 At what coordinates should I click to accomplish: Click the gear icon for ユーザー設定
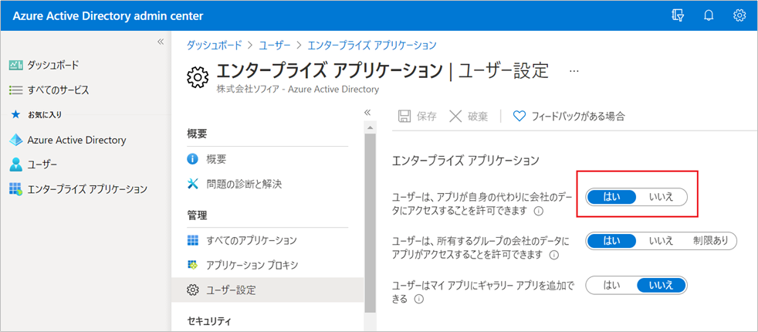coord(193,290)
